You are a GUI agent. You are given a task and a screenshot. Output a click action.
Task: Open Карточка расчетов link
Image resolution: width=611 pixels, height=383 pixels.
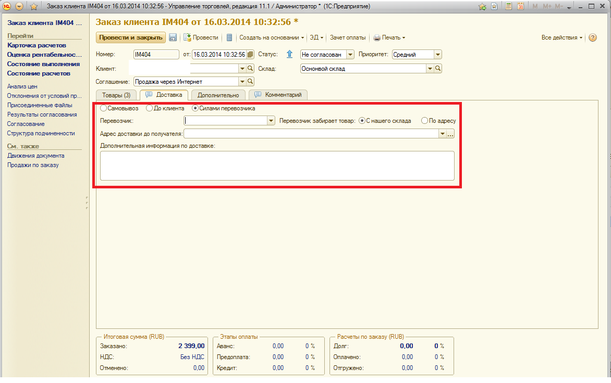(x=36, y=45)
